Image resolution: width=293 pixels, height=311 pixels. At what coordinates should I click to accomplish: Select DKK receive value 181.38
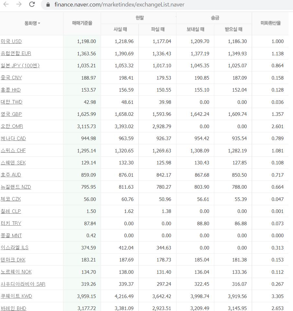click(240, 260)
